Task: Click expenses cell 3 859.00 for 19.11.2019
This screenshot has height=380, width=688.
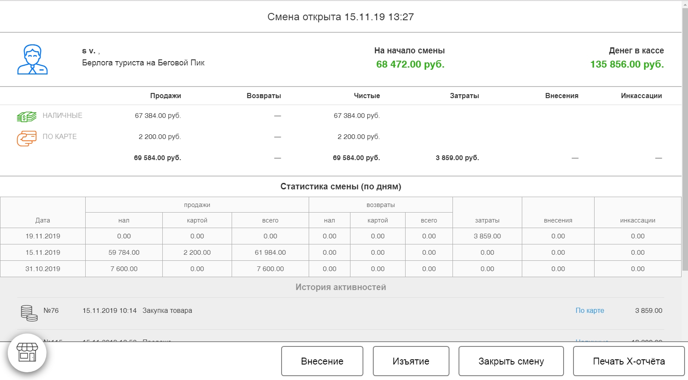Action: click(487, 236)
